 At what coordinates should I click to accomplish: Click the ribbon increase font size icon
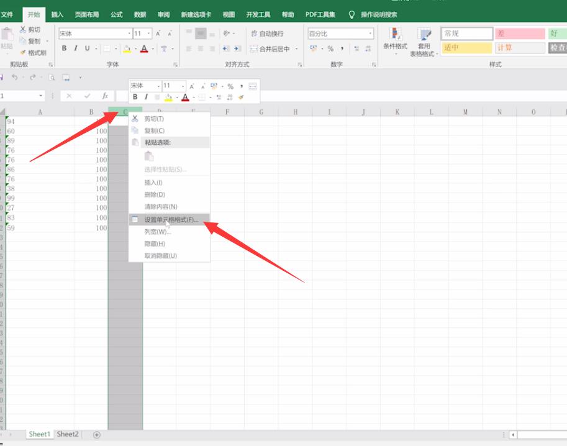pos(158,34)
